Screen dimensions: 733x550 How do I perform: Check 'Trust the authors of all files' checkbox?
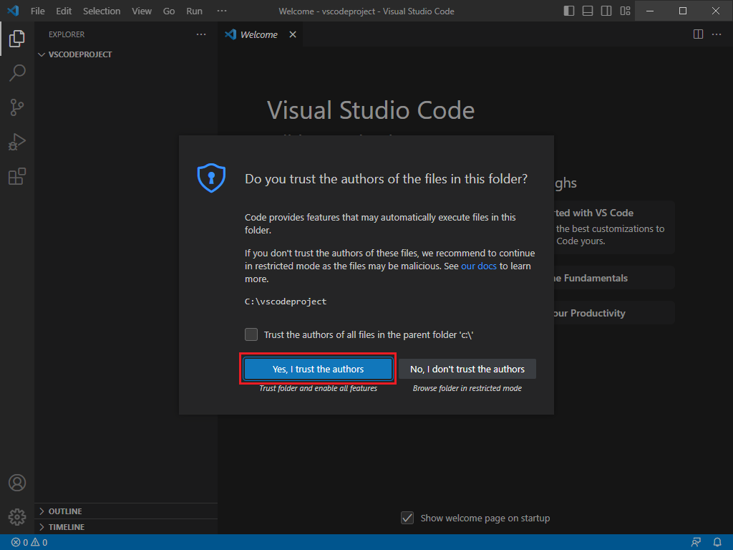251,334
